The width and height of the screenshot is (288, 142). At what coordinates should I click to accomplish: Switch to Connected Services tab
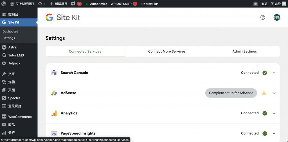coord(85,52)
